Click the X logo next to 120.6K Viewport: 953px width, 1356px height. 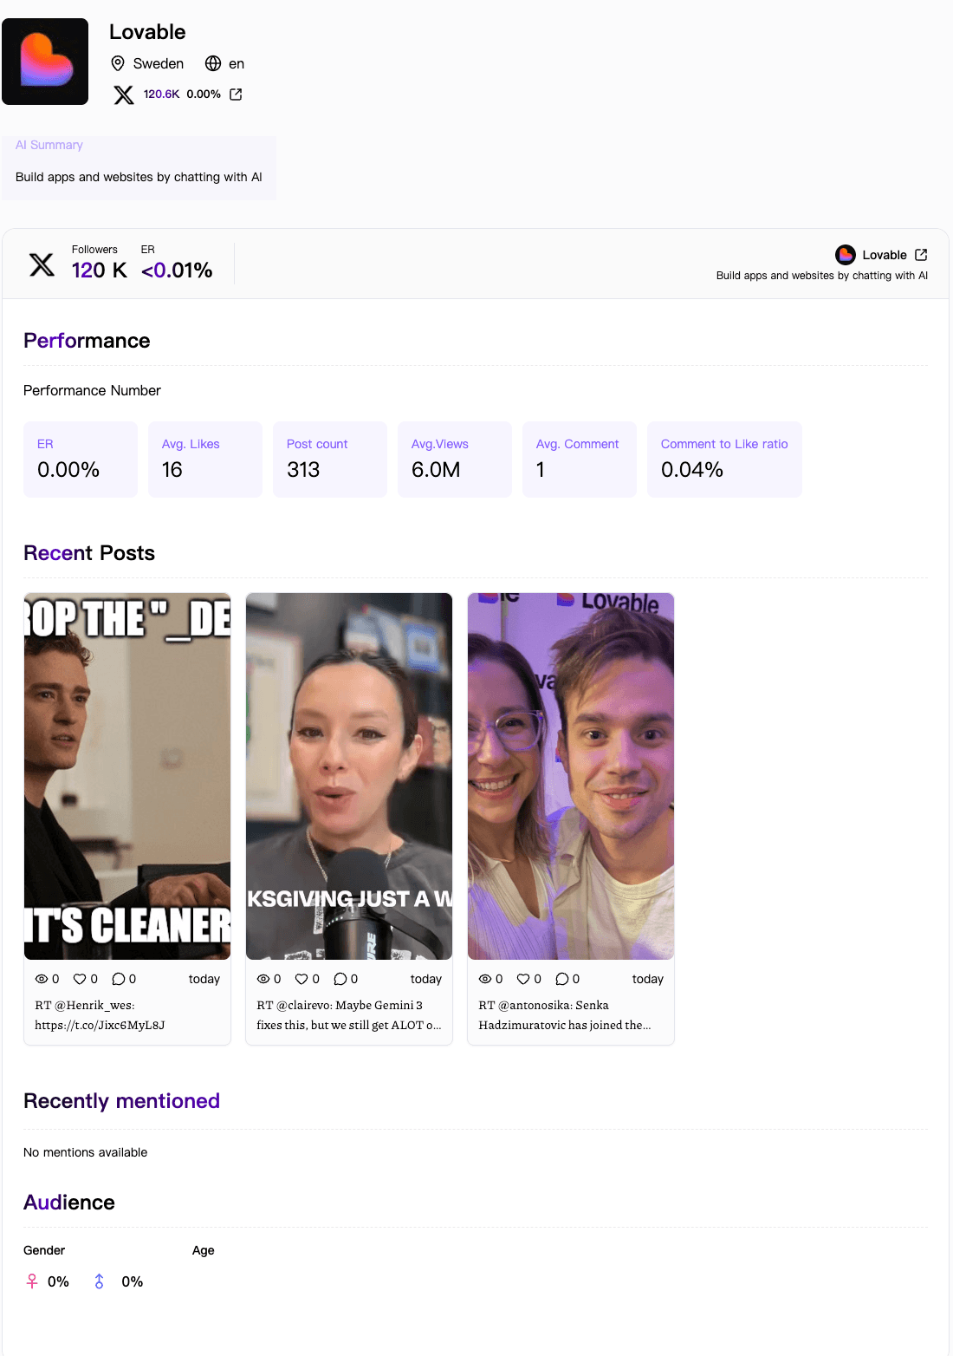[x=124, y=95]
